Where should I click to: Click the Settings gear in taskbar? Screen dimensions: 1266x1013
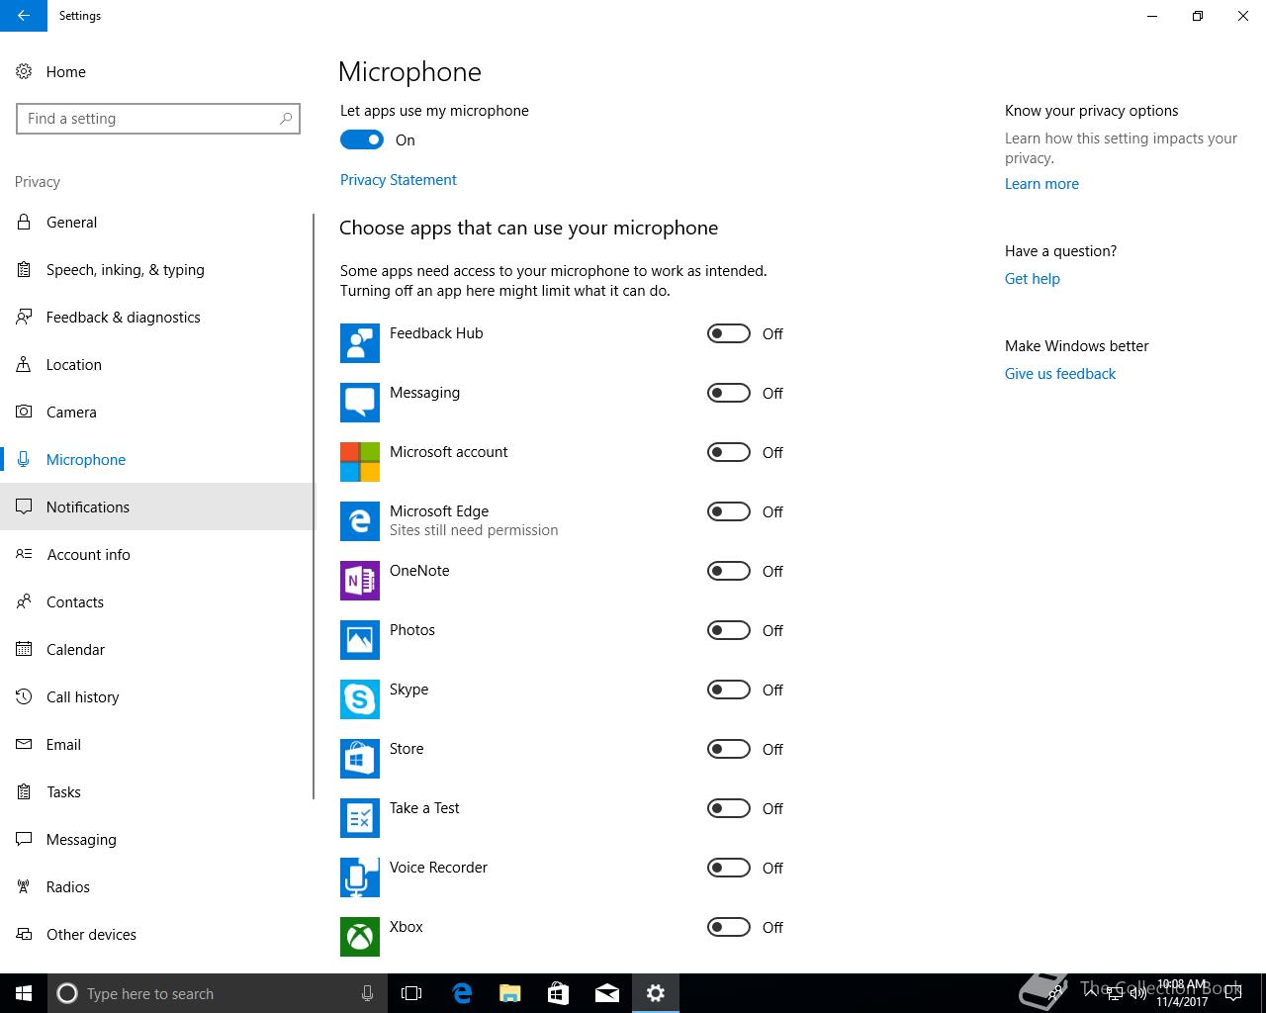pyautogui.click(x=656, y=993)
